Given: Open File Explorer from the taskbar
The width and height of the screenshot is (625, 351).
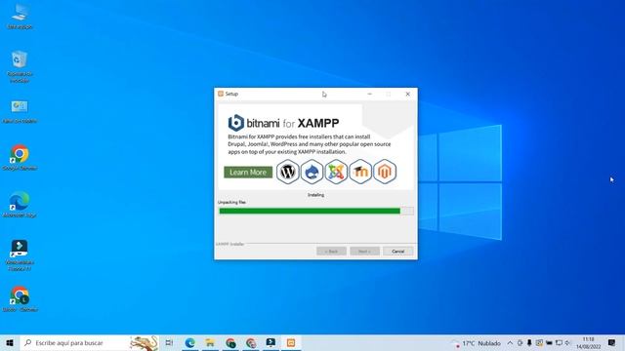Looking at the screenshot, I should 210,342.
